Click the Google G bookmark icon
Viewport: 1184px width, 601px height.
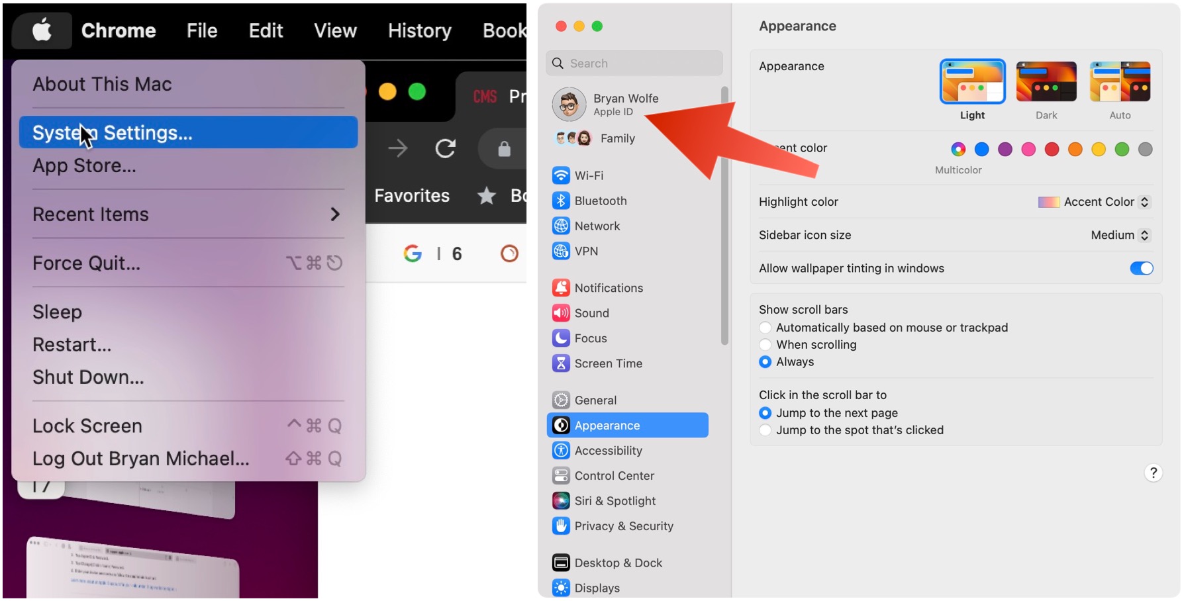tap(413, 254)
